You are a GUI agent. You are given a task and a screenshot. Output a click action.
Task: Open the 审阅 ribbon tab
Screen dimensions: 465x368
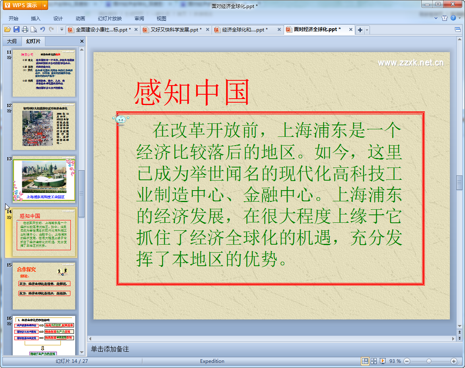[139, 18]
